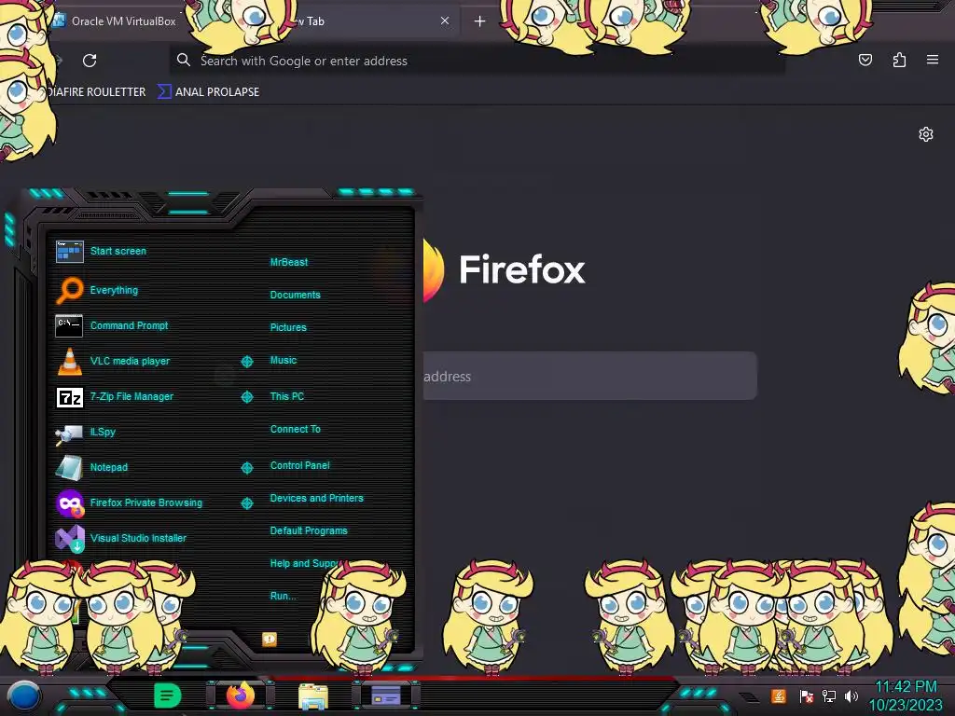Viewport: 955px width, 716px height.
Task: Open network status tray icon
Action: tap(829, 695)
